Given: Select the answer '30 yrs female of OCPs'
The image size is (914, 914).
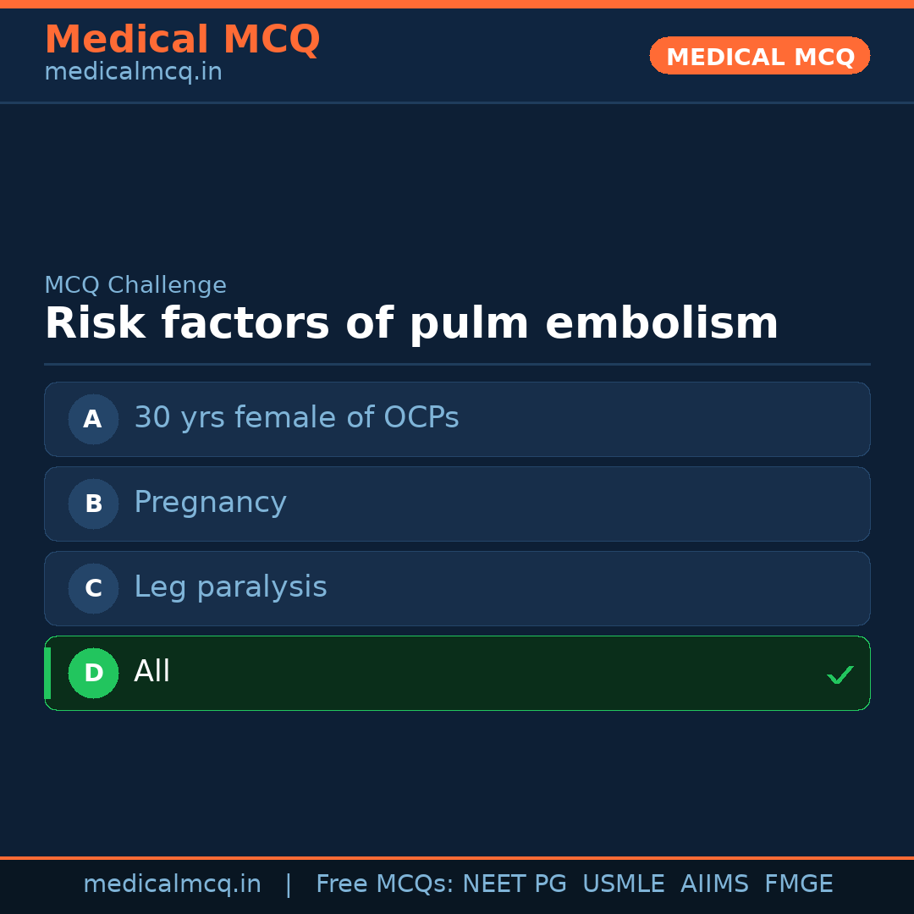Looking at the screenshot, I should point(296,418).
